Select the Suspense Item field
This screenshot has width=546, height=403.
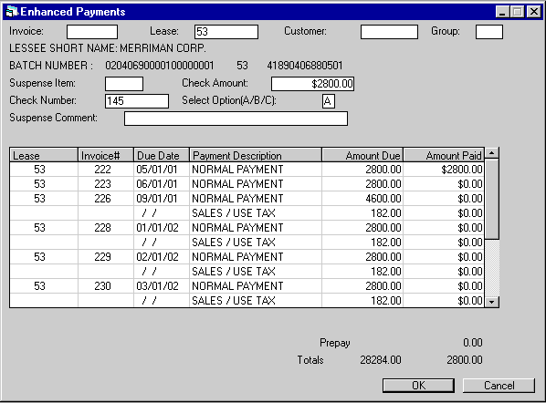[124, 84]
